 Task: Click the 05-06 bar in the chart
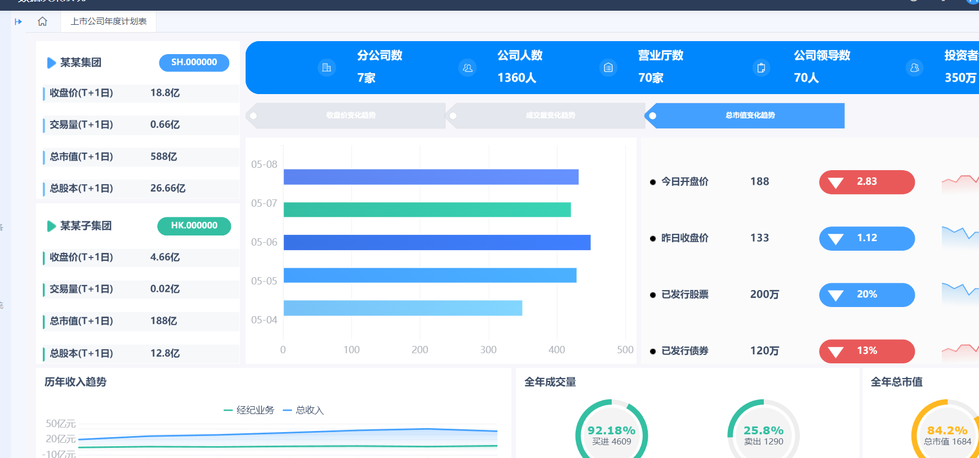(437, 242)
